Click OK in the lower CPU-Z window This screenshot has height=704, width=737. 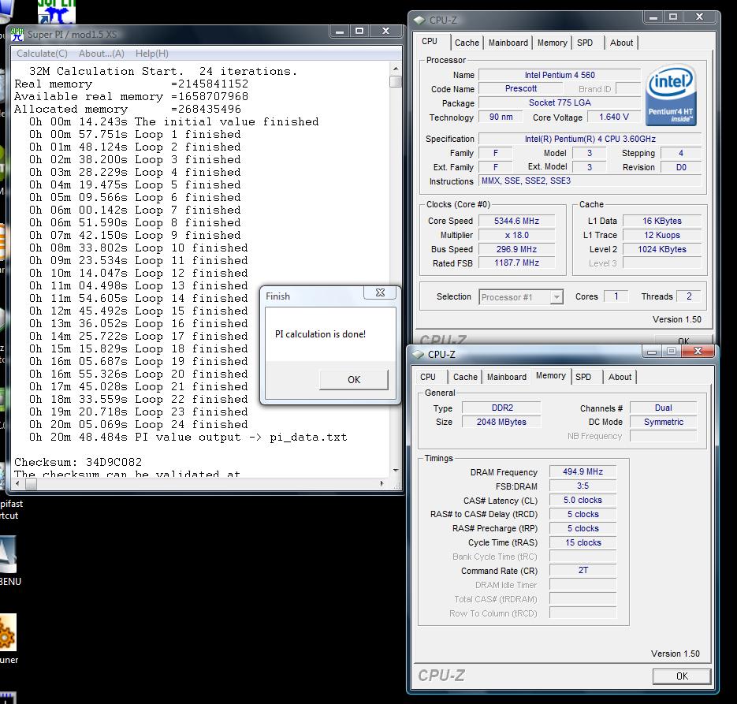pos(682,676)
